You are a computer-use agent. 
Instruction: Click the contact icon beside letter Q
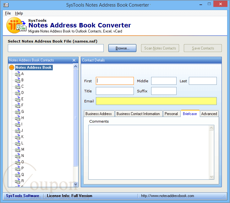click(x=18, y=175)
